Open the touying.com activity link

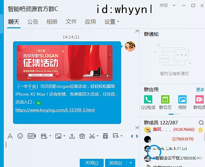coord(55,110)
